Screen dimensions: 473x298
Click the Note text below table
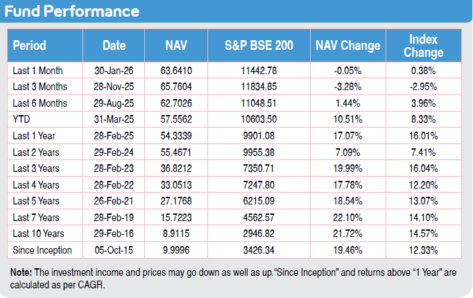click(233, 278)
